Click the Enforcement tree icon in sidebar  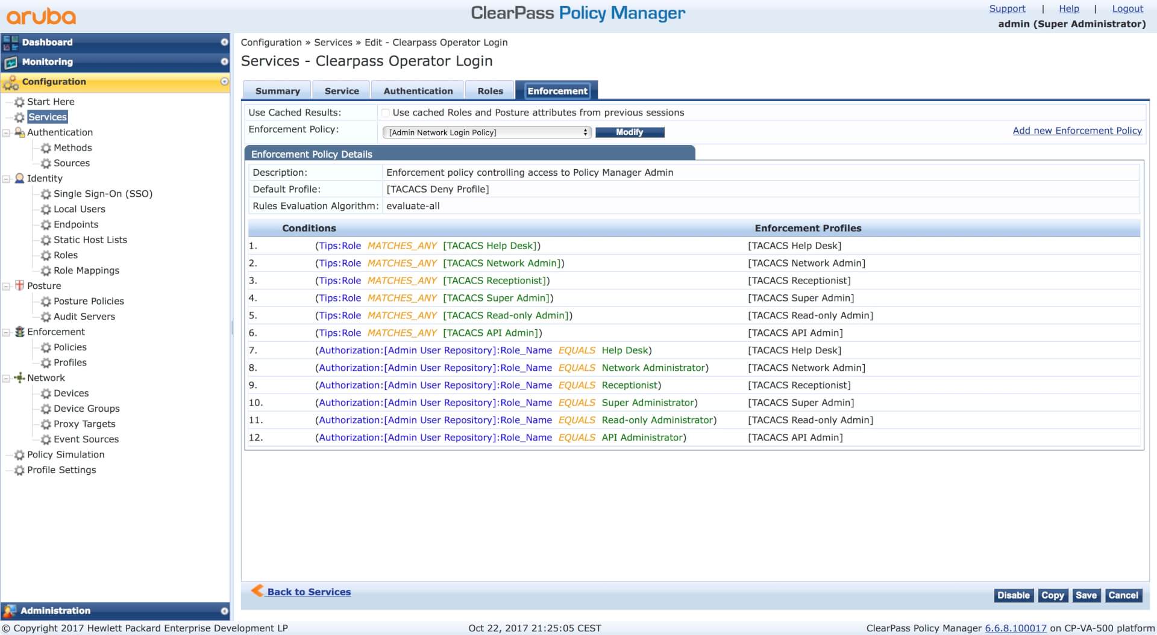pos(19,332)
